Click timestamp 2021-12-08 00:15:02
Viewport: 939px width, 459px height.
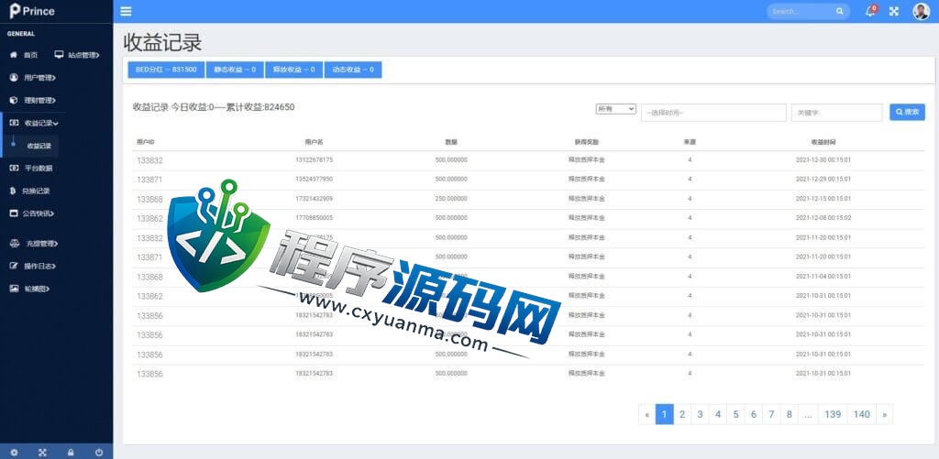(x=823, y=217)
